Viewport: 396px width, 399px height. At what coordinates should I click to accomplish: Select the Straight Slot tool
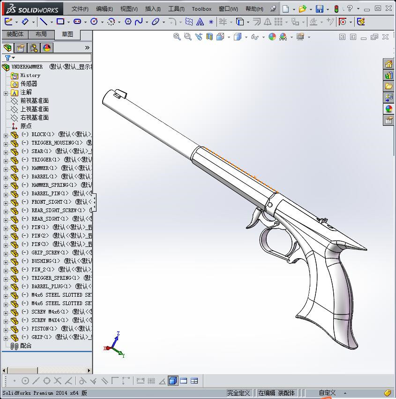pyautogui.click(x=77, y=22)
